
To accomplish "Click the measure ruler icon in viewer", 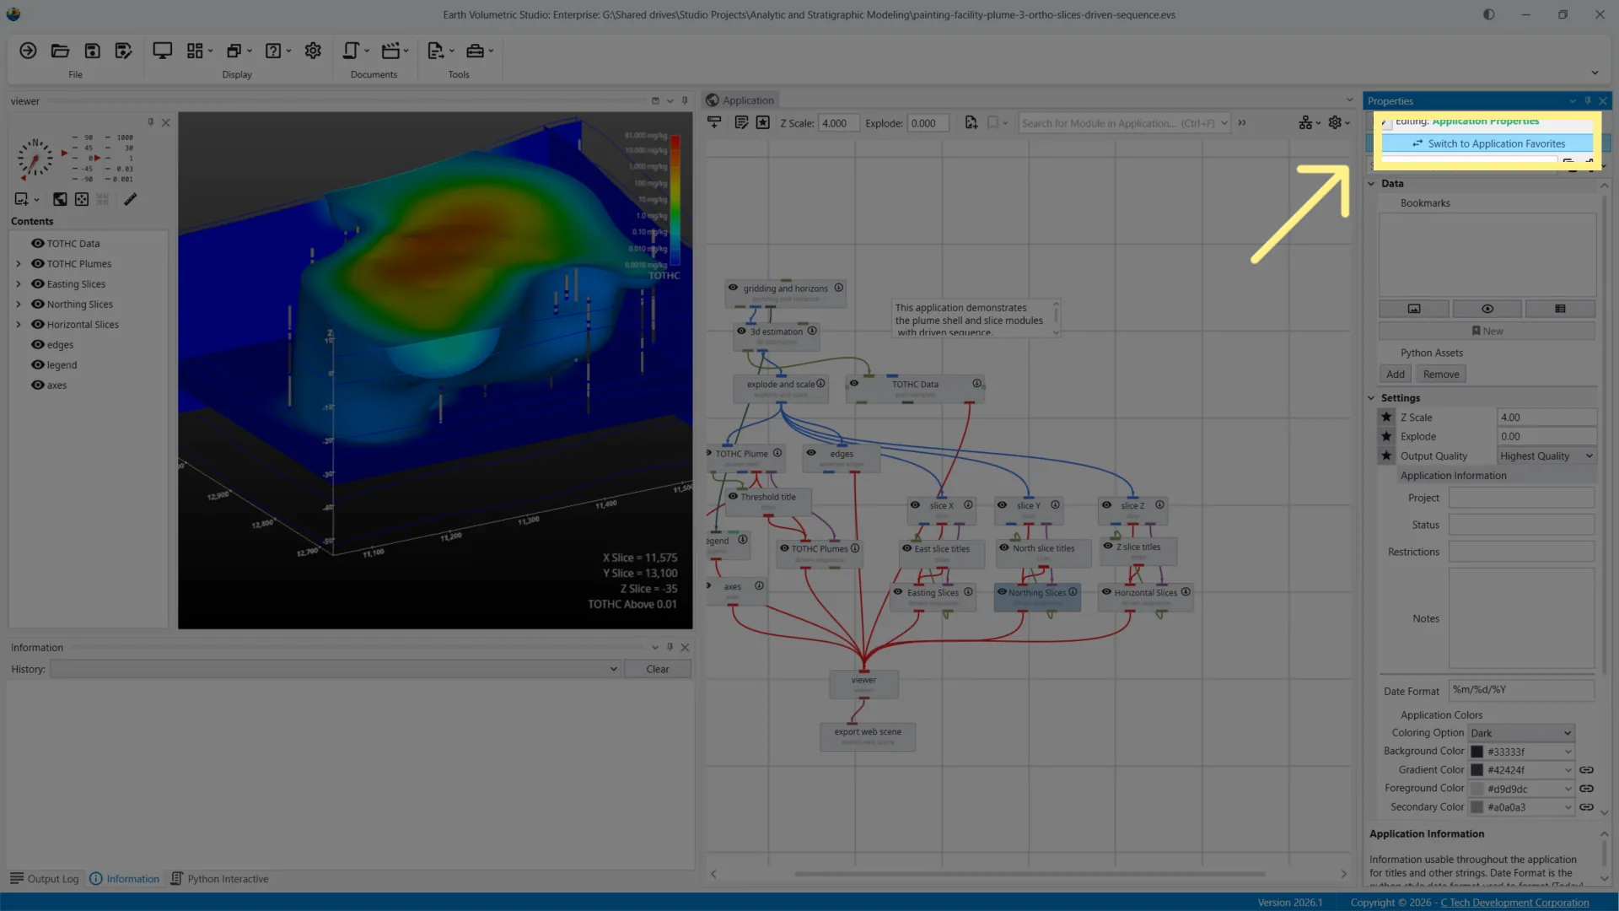I will (x=131, y=199).
